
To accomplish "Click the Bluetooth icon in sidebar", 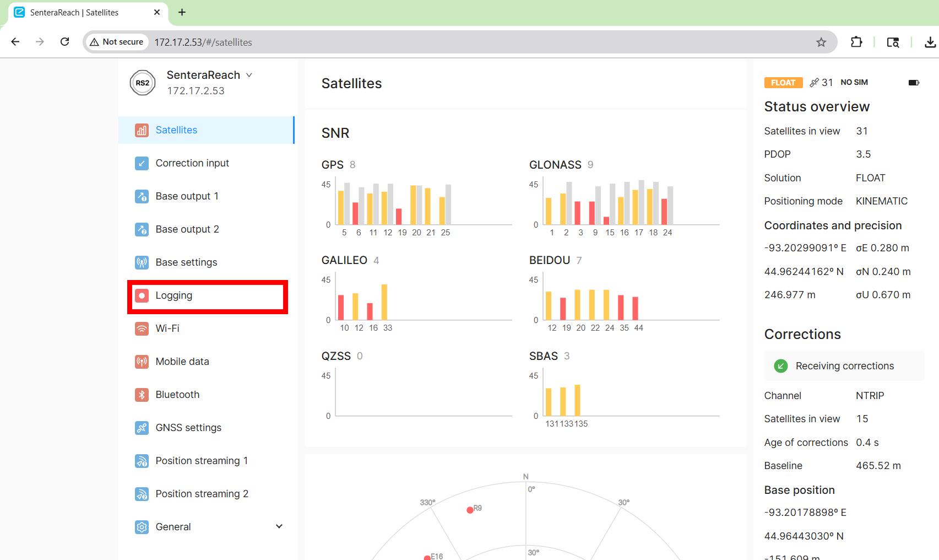I will click(142, 395).
